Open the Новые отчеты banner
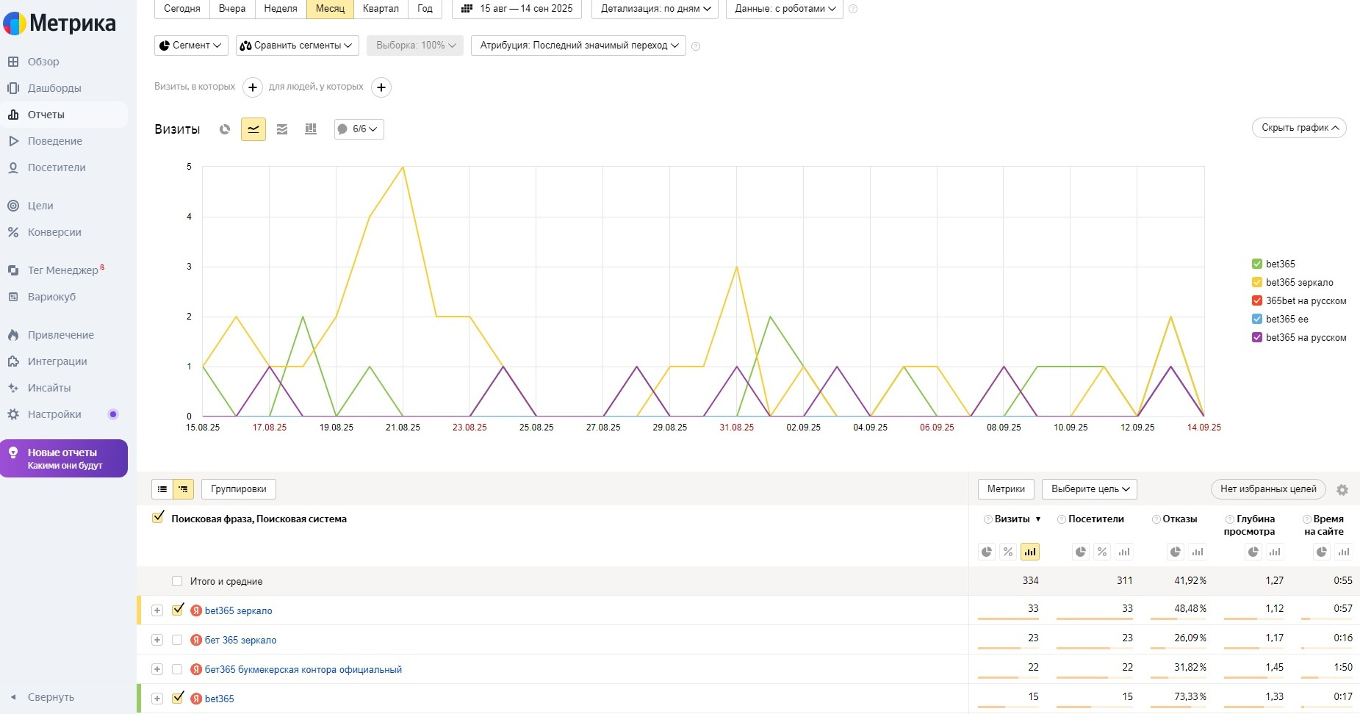This screenshot has width=1360, height=714. point(64,458)
